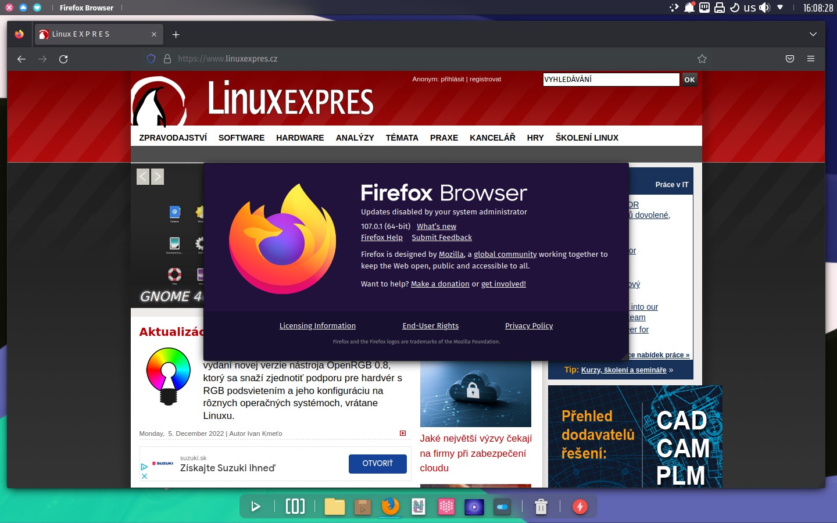
Task: Open the Firefox hamburger application menu
Action: click(x=811, y=59)
